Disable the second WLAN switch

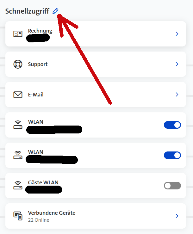click(172, 155)
